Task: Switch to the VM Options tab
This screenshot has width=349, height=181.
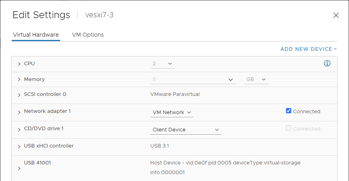Action: point(88,35)
